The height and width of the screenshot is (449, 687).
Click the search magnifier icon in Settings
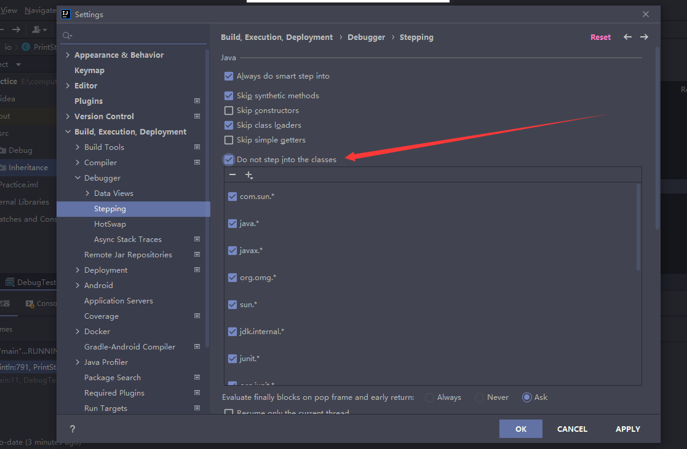click(x=67, y=36)
